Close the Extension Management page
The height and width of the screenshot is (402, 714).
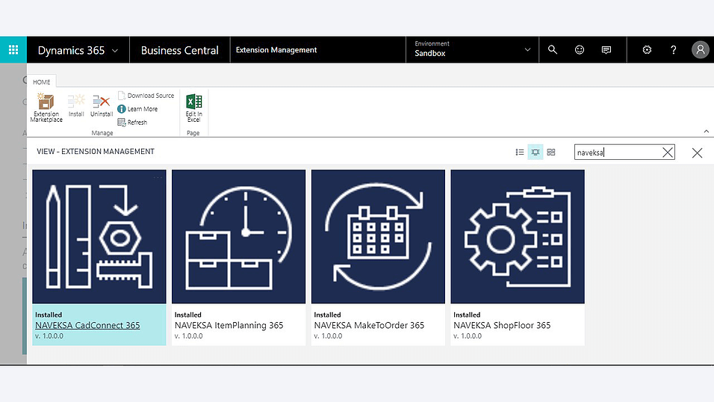point(697,152)
